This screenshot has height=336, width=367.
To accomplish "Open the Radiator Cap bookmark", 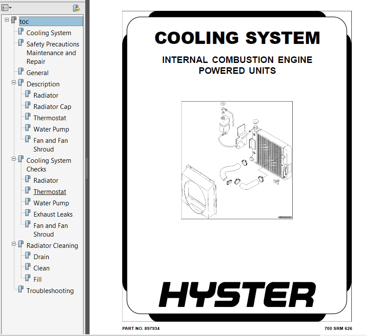I will coord(52,107).
